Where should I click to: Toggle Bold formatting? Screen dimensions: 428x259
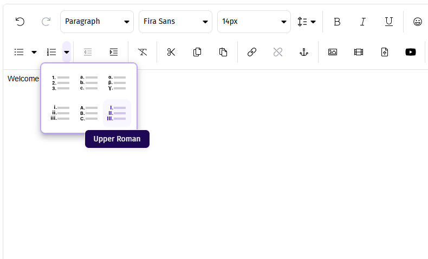[x=337, y=22]
